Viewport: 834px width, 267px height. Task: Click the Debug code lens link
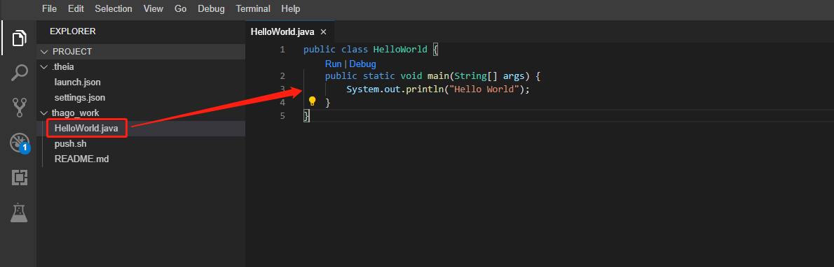tap(362, 64)
